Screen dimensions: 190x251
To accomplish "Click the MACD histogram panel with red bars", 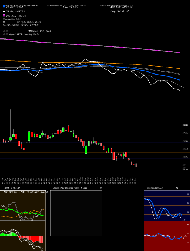I will pyautogui.click(x=23, y=236).
